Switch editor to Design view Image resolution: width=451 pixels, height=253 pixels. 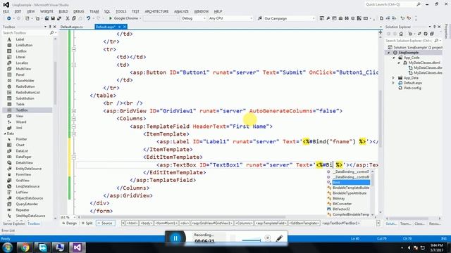69,223
